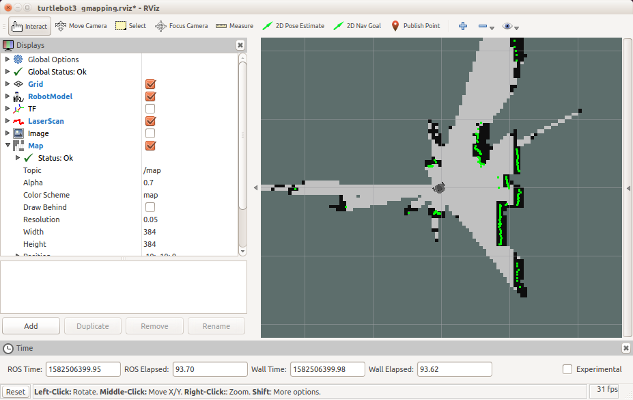Collapse left panel using the left arrow handle

pos(255,188)
